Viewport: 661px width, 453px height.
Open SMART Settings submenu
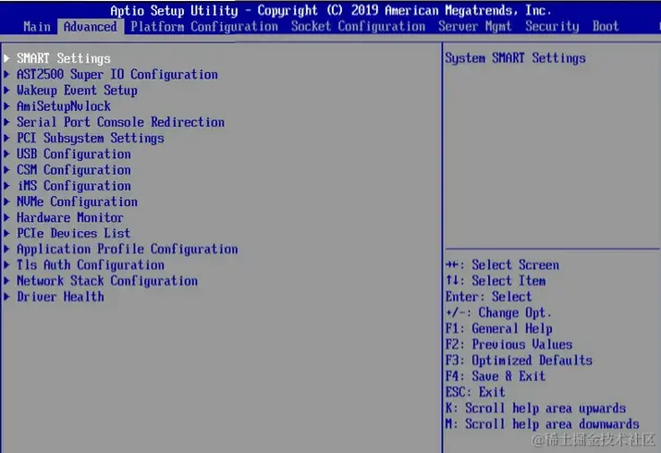coord(64,58)
